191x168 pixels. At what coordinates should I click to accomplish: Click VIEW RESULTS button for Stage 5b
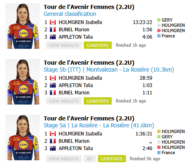(64, 101)
